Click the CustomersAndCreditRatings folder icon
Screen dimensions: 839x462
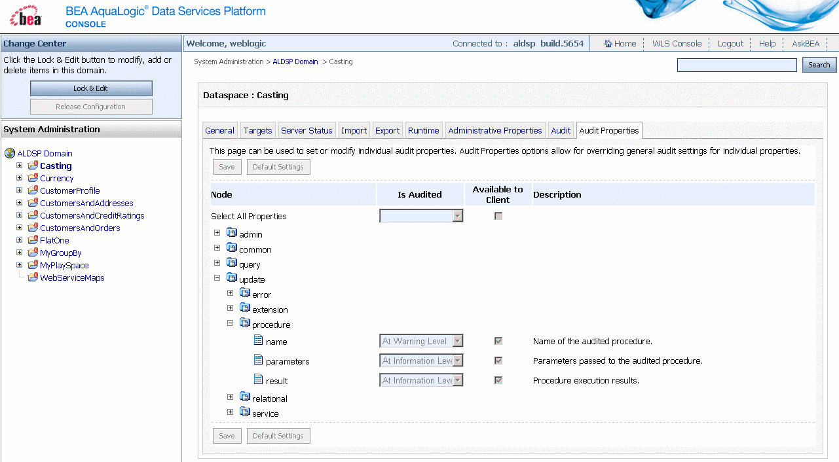coord(33,215)
